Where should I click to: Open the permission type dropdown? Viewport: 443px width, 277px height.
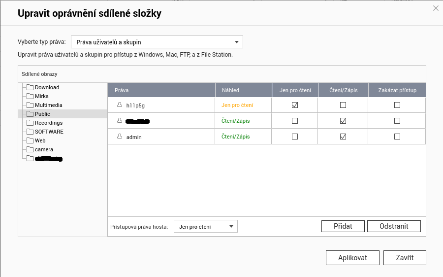tap(157, 42)
